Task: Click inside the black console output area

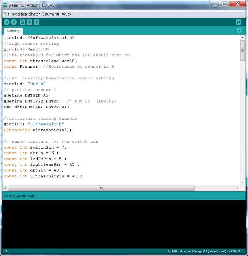Action: click(x=124, y=224)
